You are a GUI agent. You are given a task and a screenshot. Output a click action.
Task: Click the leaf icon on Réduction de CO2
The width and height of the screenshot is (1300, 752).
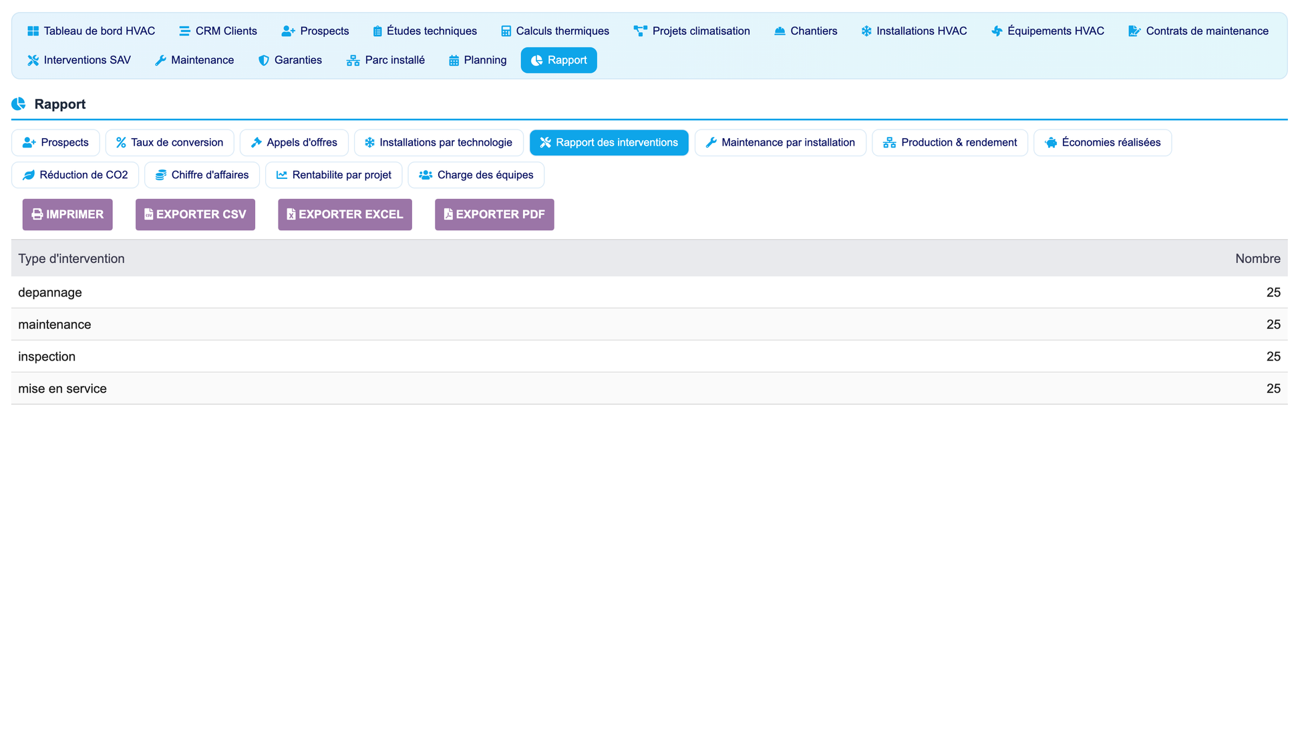click(x=28, y=176)
